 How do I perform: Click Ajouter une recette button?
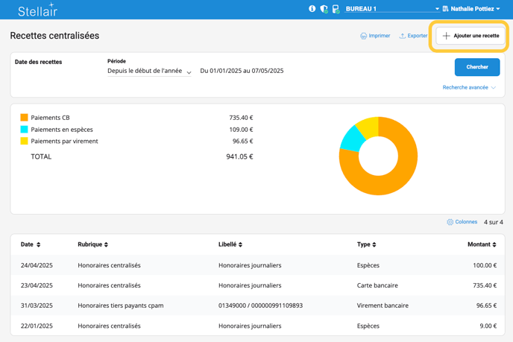coord(470,36)
